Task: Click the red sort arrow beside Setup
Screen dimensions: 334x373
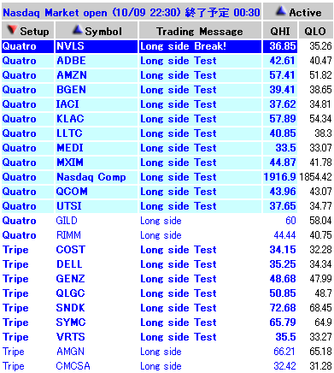Action: (12, 30)
